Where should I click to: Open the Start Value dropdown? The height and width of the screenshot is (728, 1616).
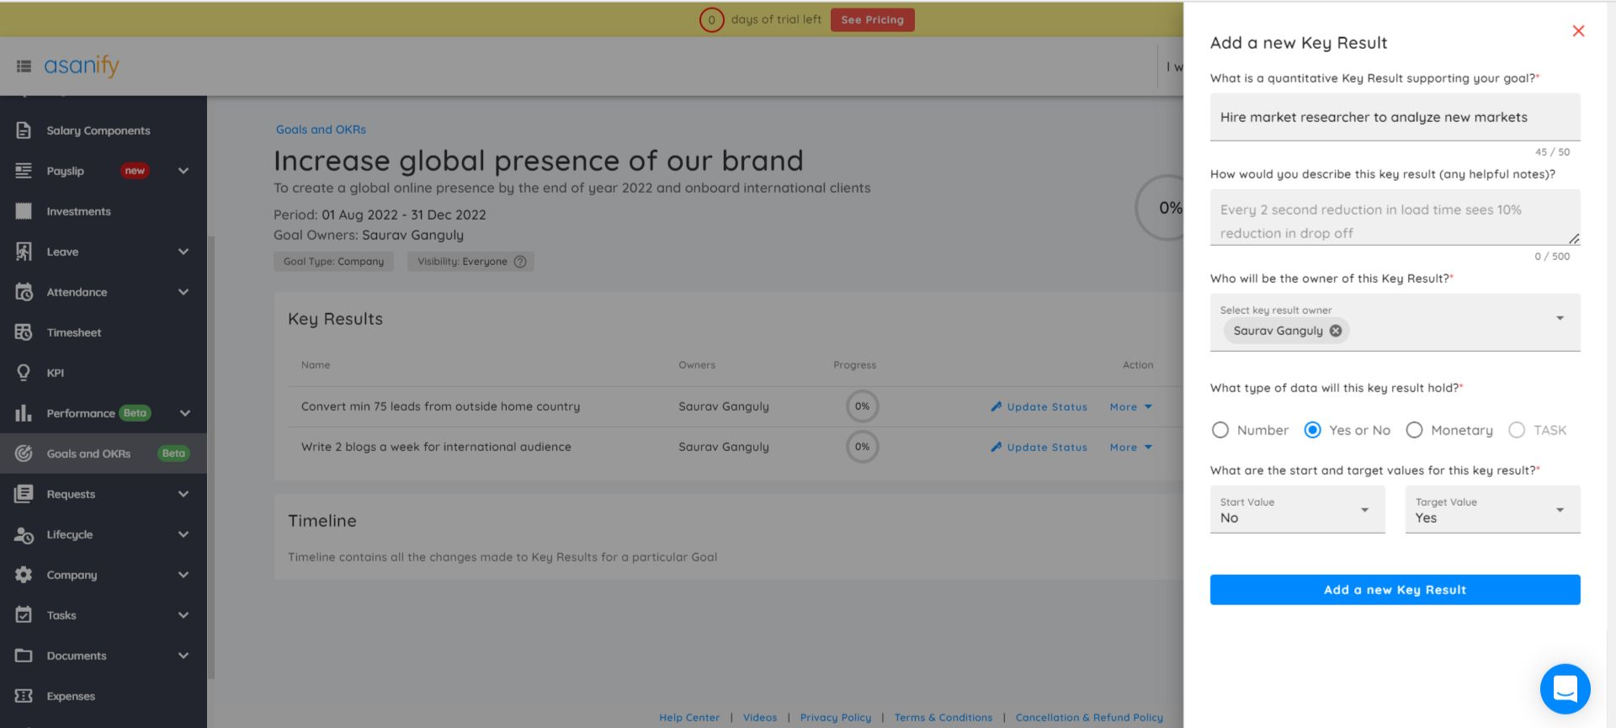(x=1297, y=510)
